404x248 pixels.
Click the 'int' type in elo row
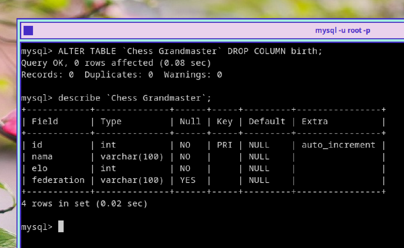click(108, 168)
